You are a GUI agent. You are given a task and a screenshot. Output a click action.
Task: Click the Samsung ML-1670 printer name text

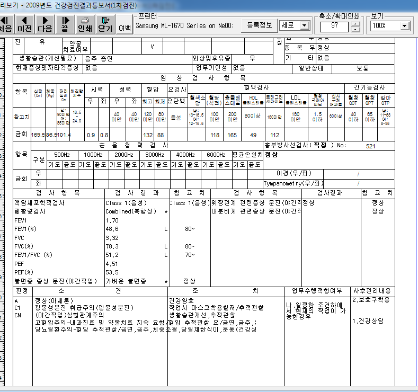tap(184, 26)
